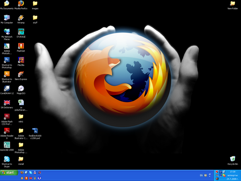Open the EN language bar indicator

pyautogui.click(x=201, y=175)
